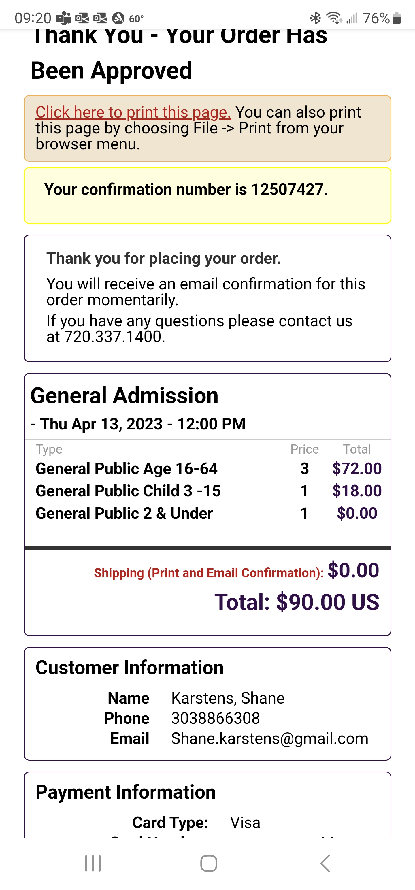The height and width of the screenshot is (890, 415).
Task: Tap the battery status icon
Action: point(397,18)
